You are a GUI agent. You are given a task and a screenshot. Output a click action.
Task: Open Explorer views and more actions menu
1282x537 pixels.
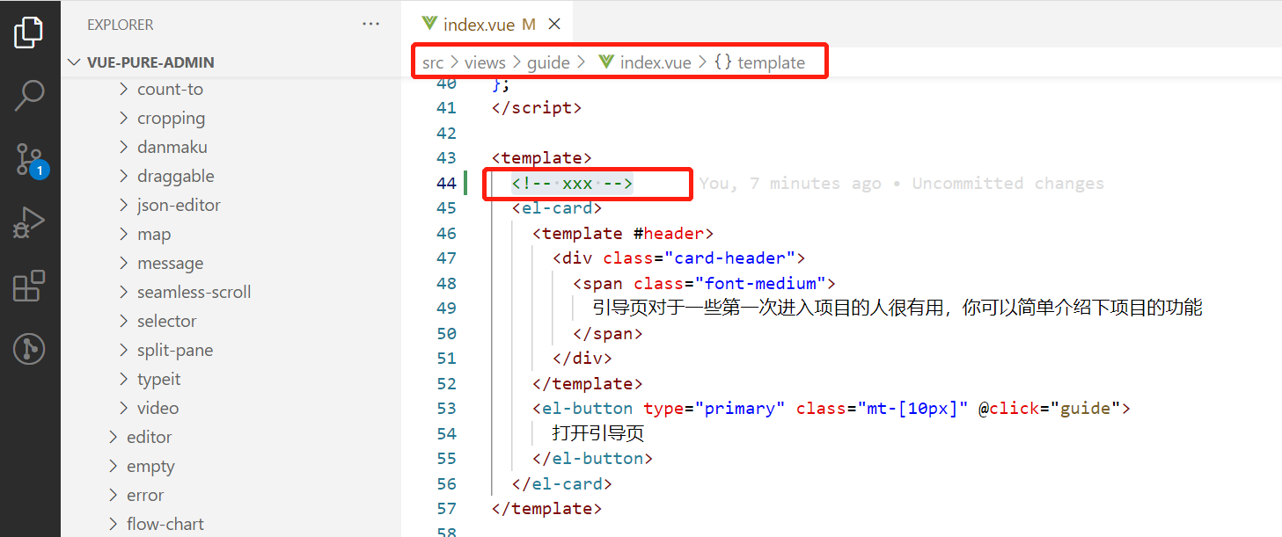[x=370, y=25]
